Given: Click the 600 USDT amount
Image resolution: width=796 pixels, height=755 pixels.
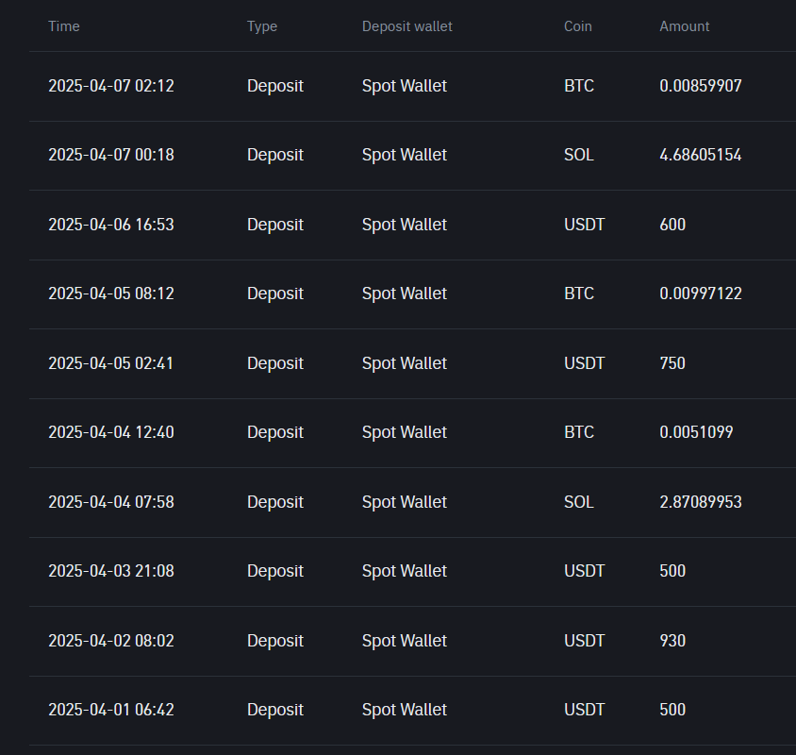Looking at the screenshot, I should tap(672, 225).
